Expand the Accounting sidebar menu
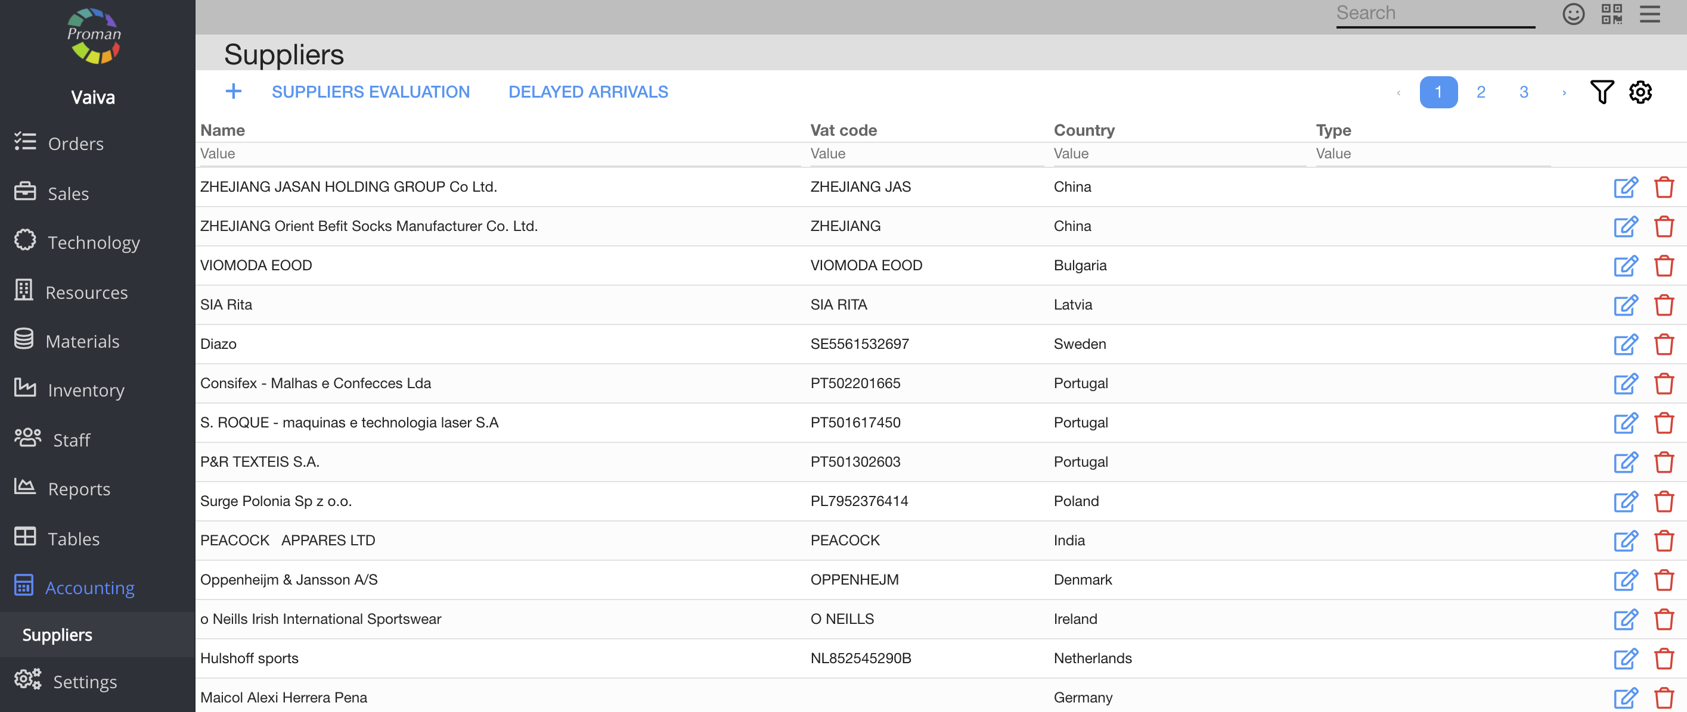 [90, 587]
